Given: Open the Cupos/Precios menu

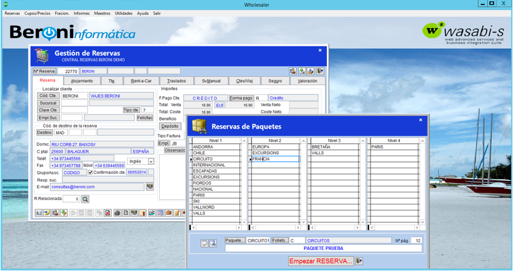Looking at the screenshot, I should pyautogui.click(x=37, y=13).
